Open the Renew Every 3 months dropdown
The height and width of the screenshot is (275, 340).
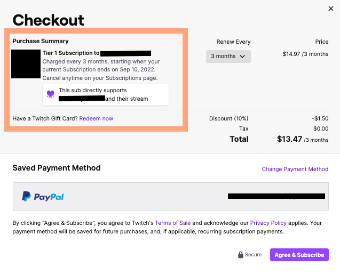pyautogui.click(x=228, y=56)
